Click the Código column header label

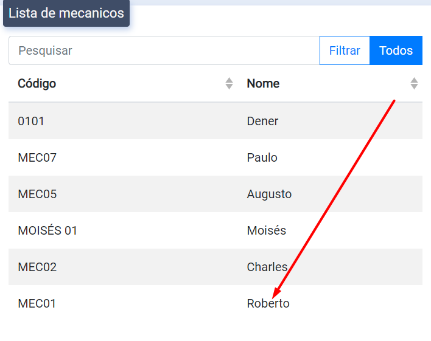(x=37, y=83)
